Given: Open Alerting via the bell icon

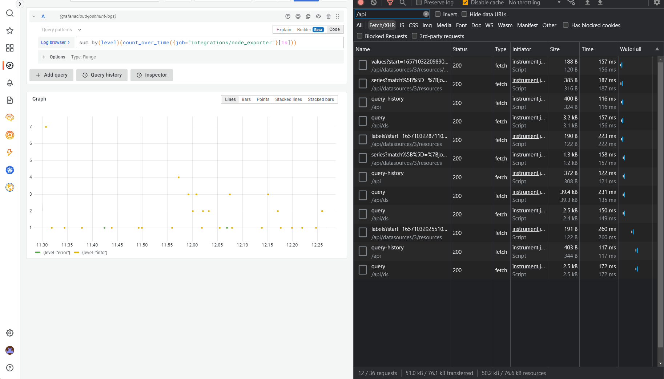Looking at the screenshot, I should coord(10,83).
